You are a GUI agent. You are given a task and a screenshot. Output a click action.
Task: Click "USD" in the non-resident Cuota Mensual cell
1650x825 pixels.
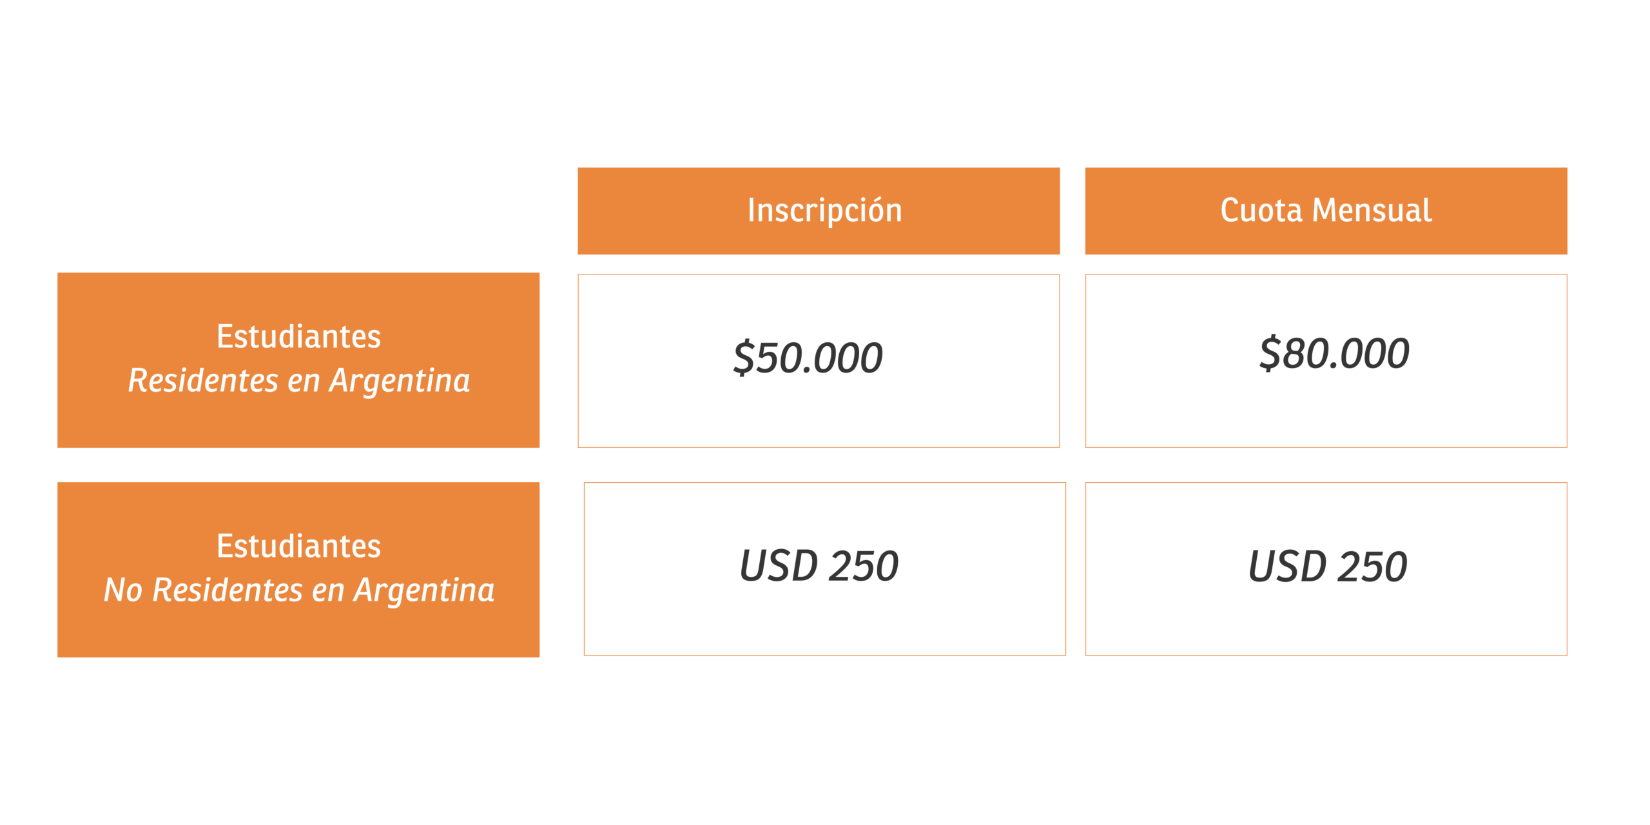[1287, 567]
